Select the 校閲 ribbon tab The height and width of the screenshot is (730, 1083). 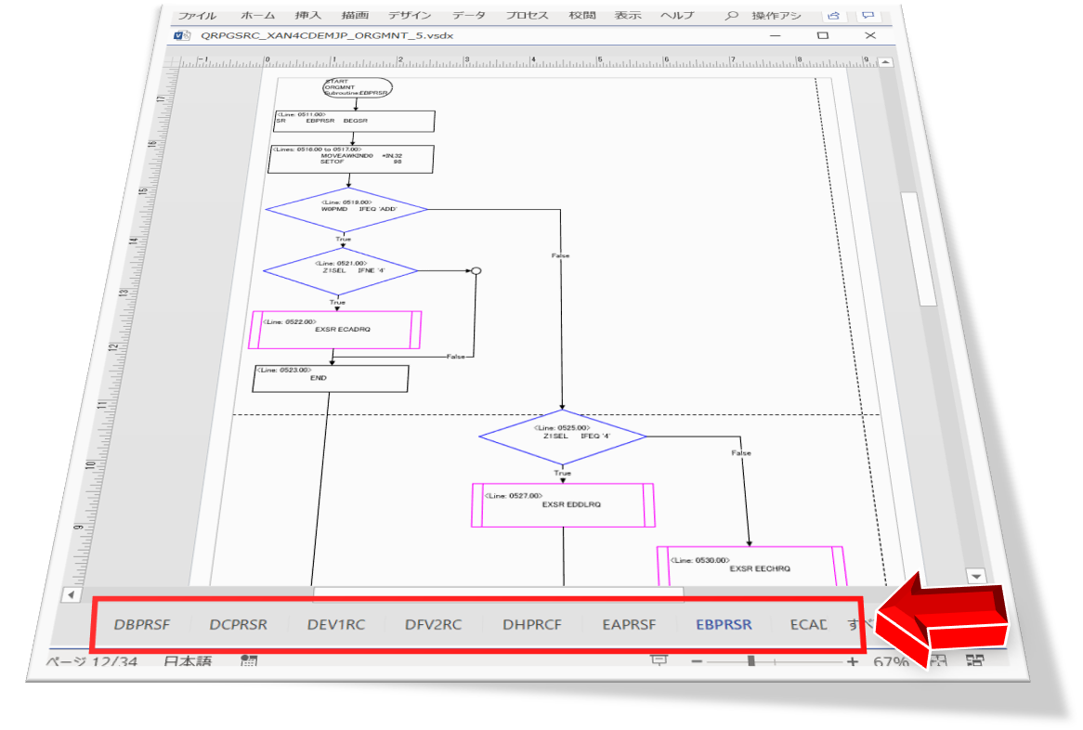coord(582,15)
